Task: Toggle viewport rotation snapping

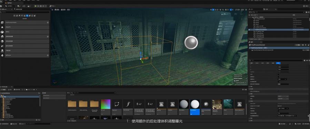Action: tap(231, 10)
